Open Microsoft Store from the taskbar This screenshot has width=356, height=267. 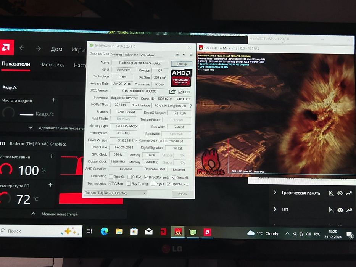point(134,232)
